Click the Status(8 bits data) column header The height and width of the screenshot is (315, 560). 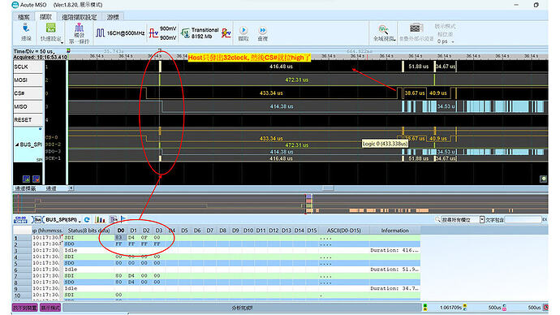(x=88, y=231)
